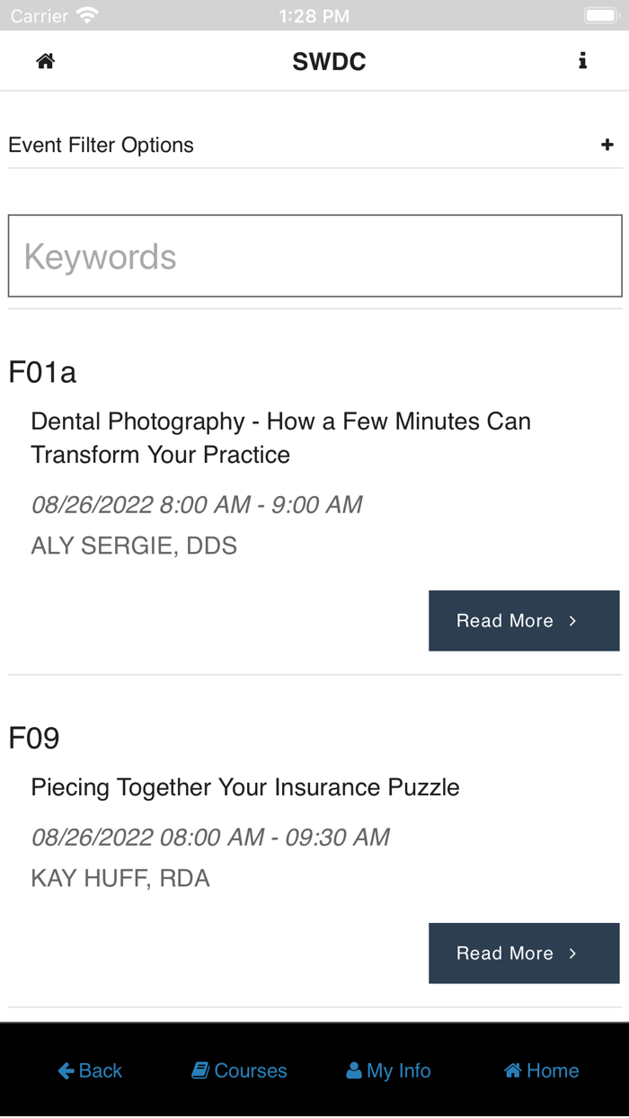Go Back using bottom bar arrow

(x=89, y=1070)
